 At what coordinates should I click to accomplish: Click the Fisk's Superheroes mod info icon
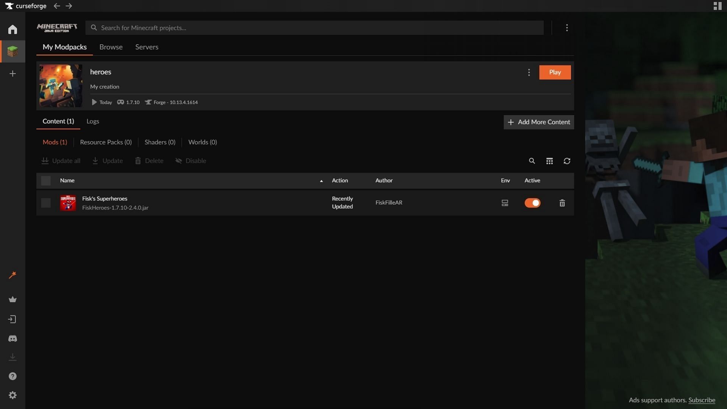pos(505,203)
